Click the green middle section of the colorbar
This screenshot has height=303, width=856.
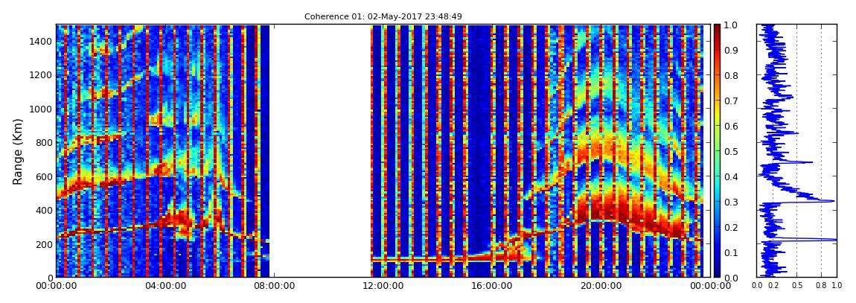click(718, 150)
